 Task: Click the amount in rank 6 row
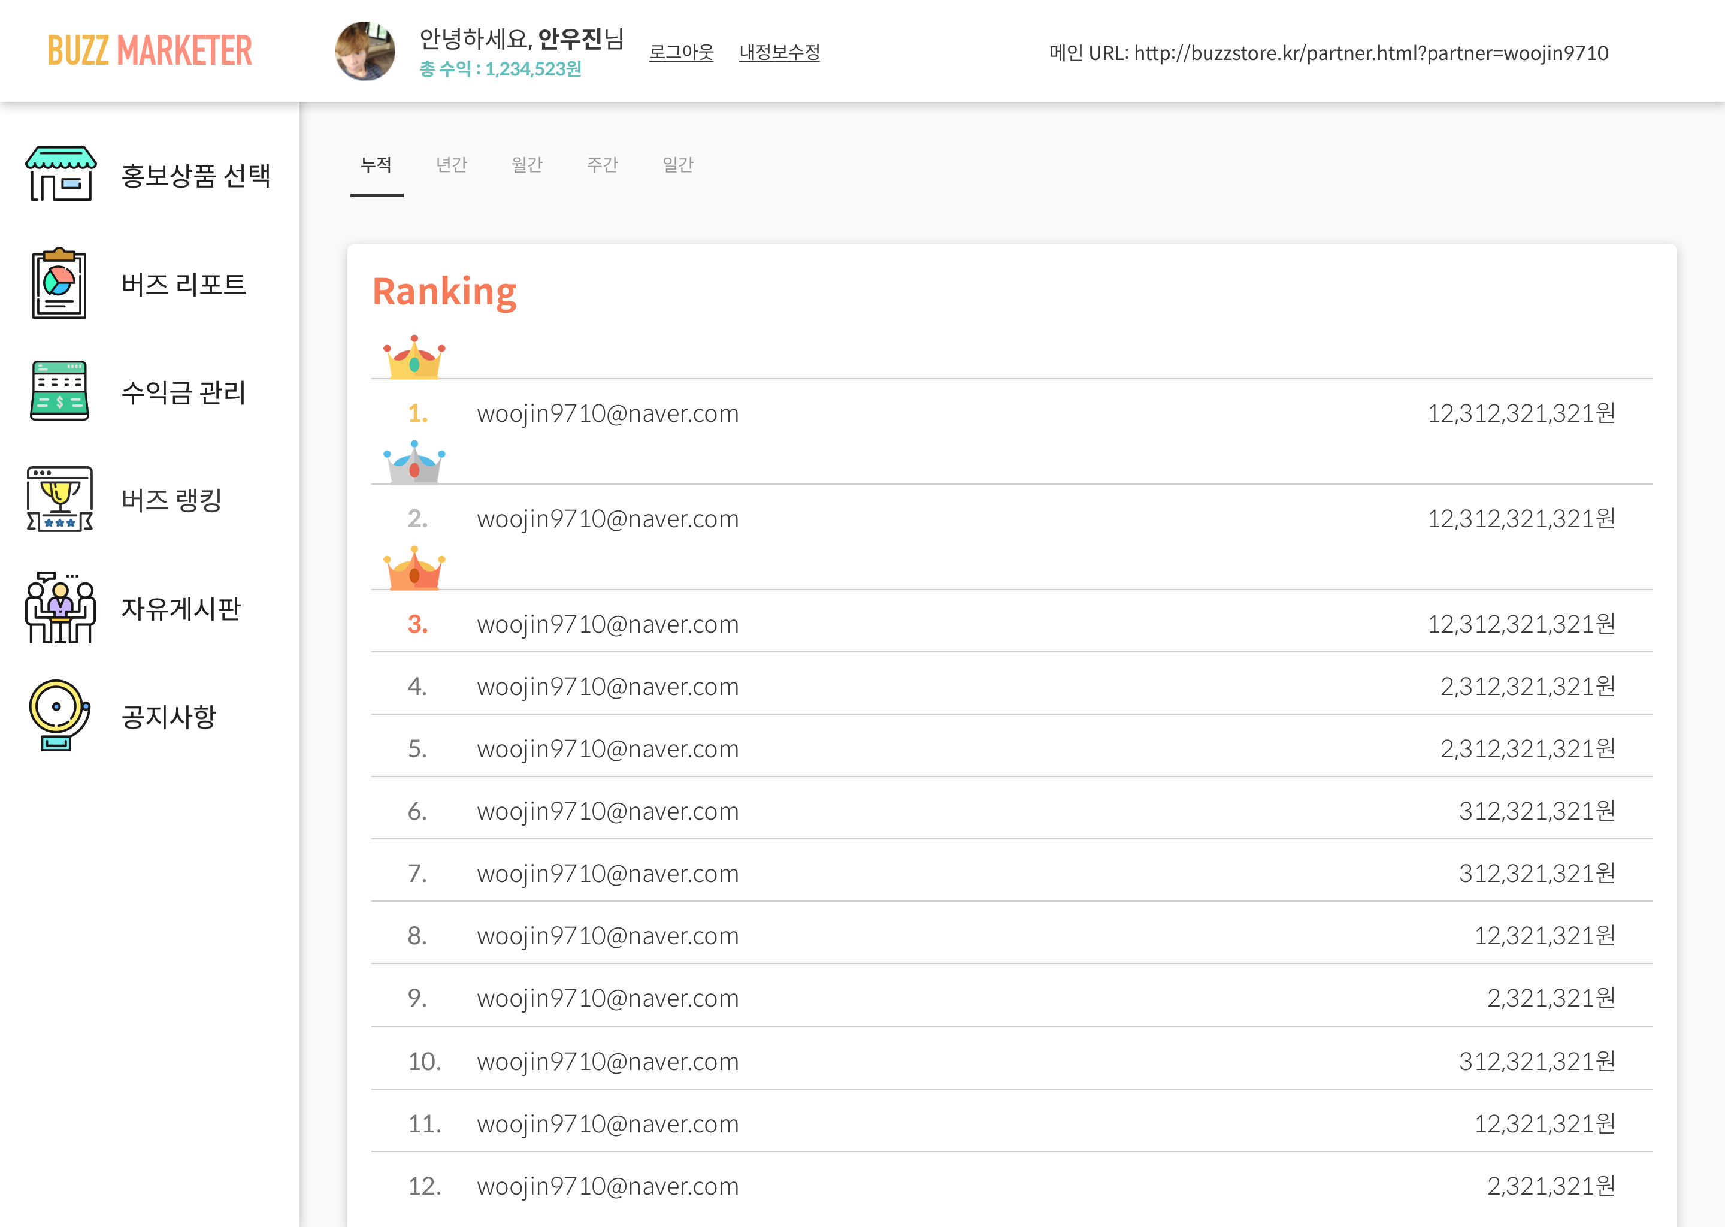[1537, 811]
